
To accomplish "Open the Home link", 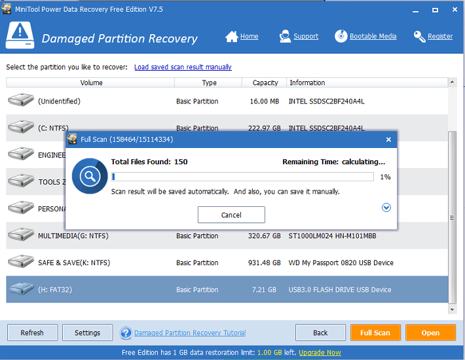I will click(x=249, y=36).
